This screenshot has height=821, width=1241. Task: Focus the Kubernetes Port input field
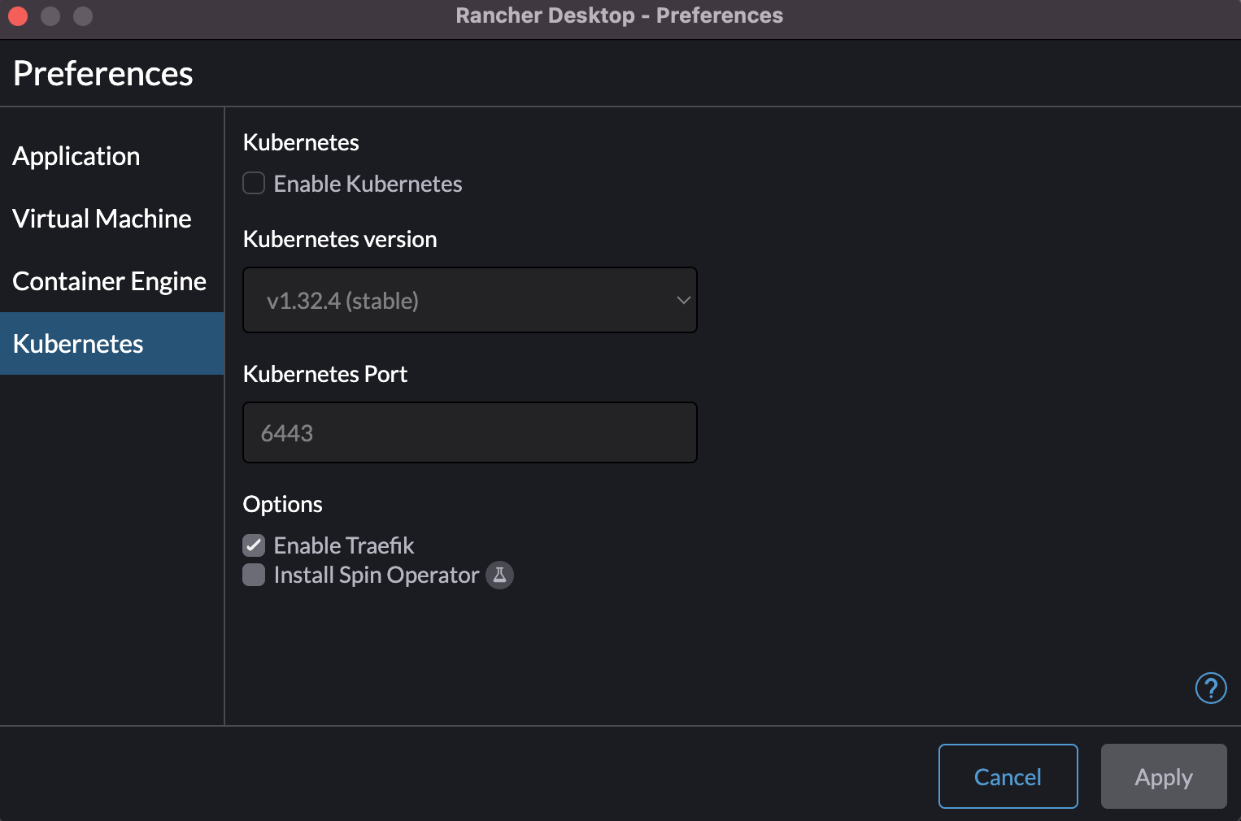pos(470,432)
